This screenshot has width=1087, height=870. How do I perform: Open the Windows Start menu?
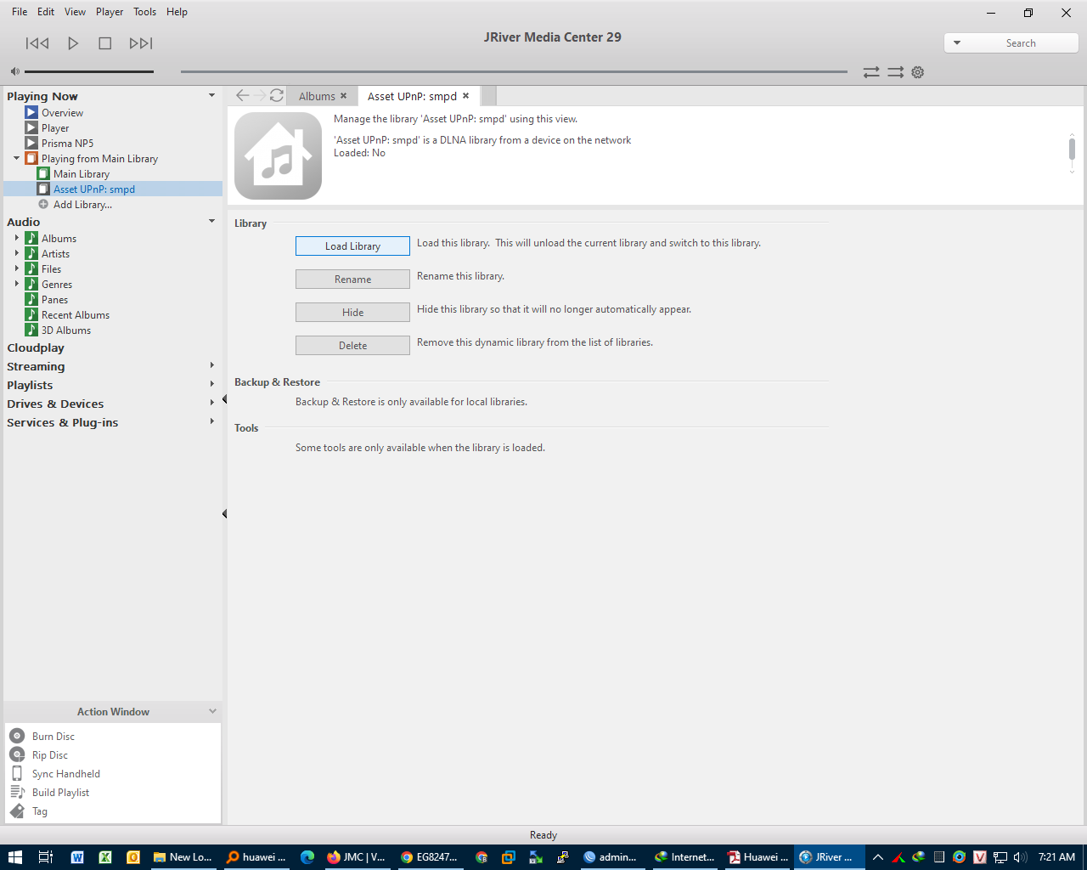14,857
